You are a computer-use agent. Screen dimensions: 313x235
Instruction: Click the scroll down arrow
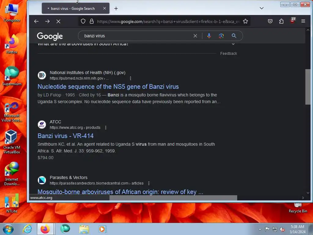[x=308, y=193]
